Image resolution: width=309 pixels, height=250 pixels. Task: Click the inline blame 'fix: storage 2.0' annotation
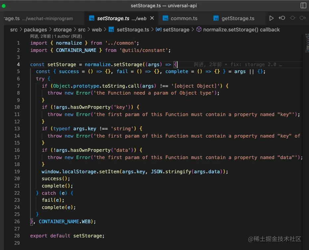click(x=254, y=64)
